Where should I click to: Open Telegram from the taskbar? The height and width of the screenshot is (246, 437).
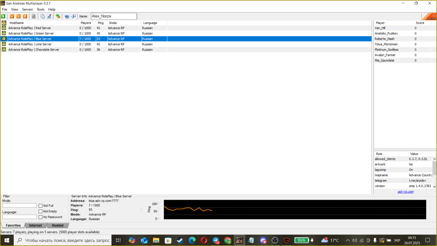[216, 240]
